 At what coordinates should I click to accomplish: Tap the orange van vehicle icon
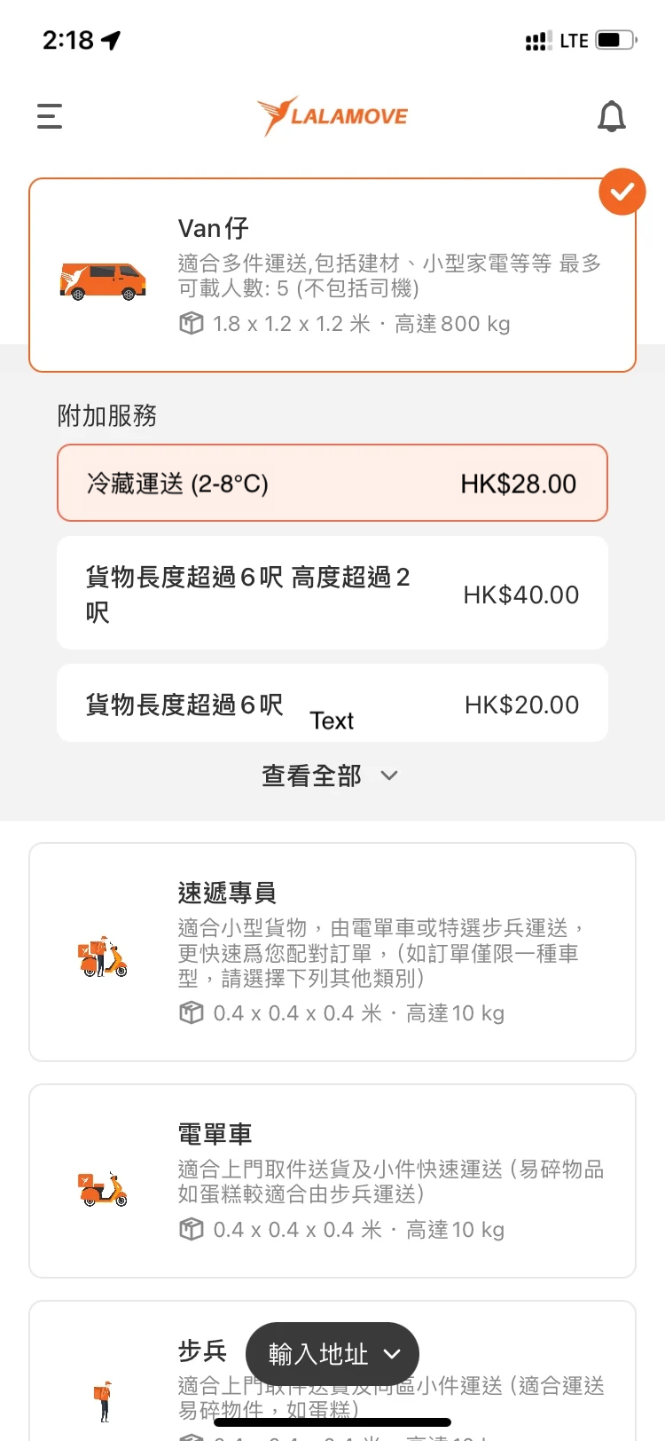103,280
